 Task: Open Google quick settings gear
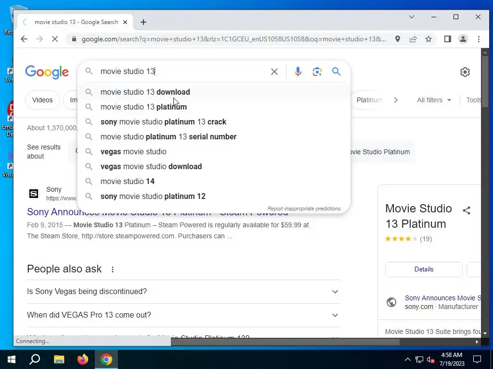pyautogui.click(x=465, y=72)
